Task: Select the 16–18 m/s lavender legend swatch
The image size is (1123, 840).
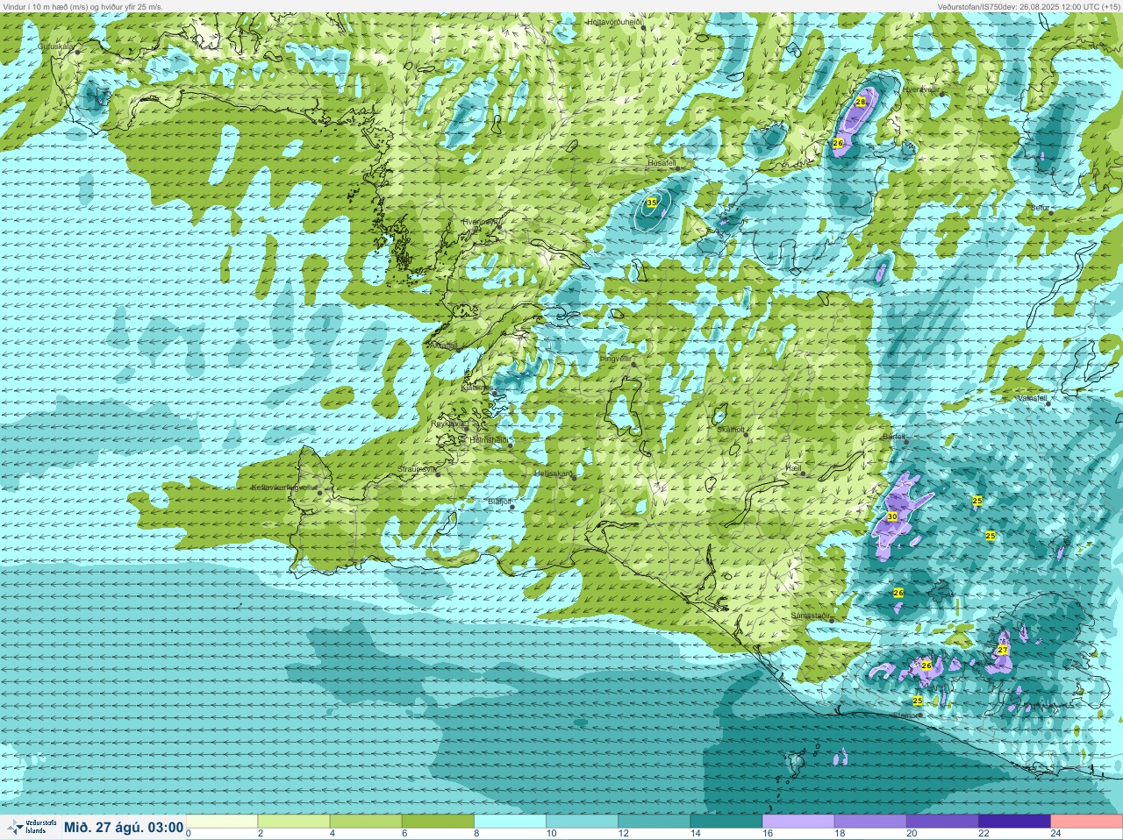Action: coord(798,822)
